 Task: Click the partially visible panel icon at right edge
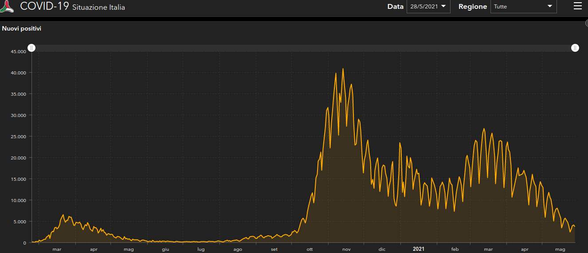tap(586, 23)
